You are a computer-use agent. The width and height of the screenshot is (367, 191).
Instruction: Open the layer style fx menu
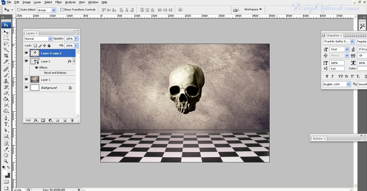coord(36,120)
